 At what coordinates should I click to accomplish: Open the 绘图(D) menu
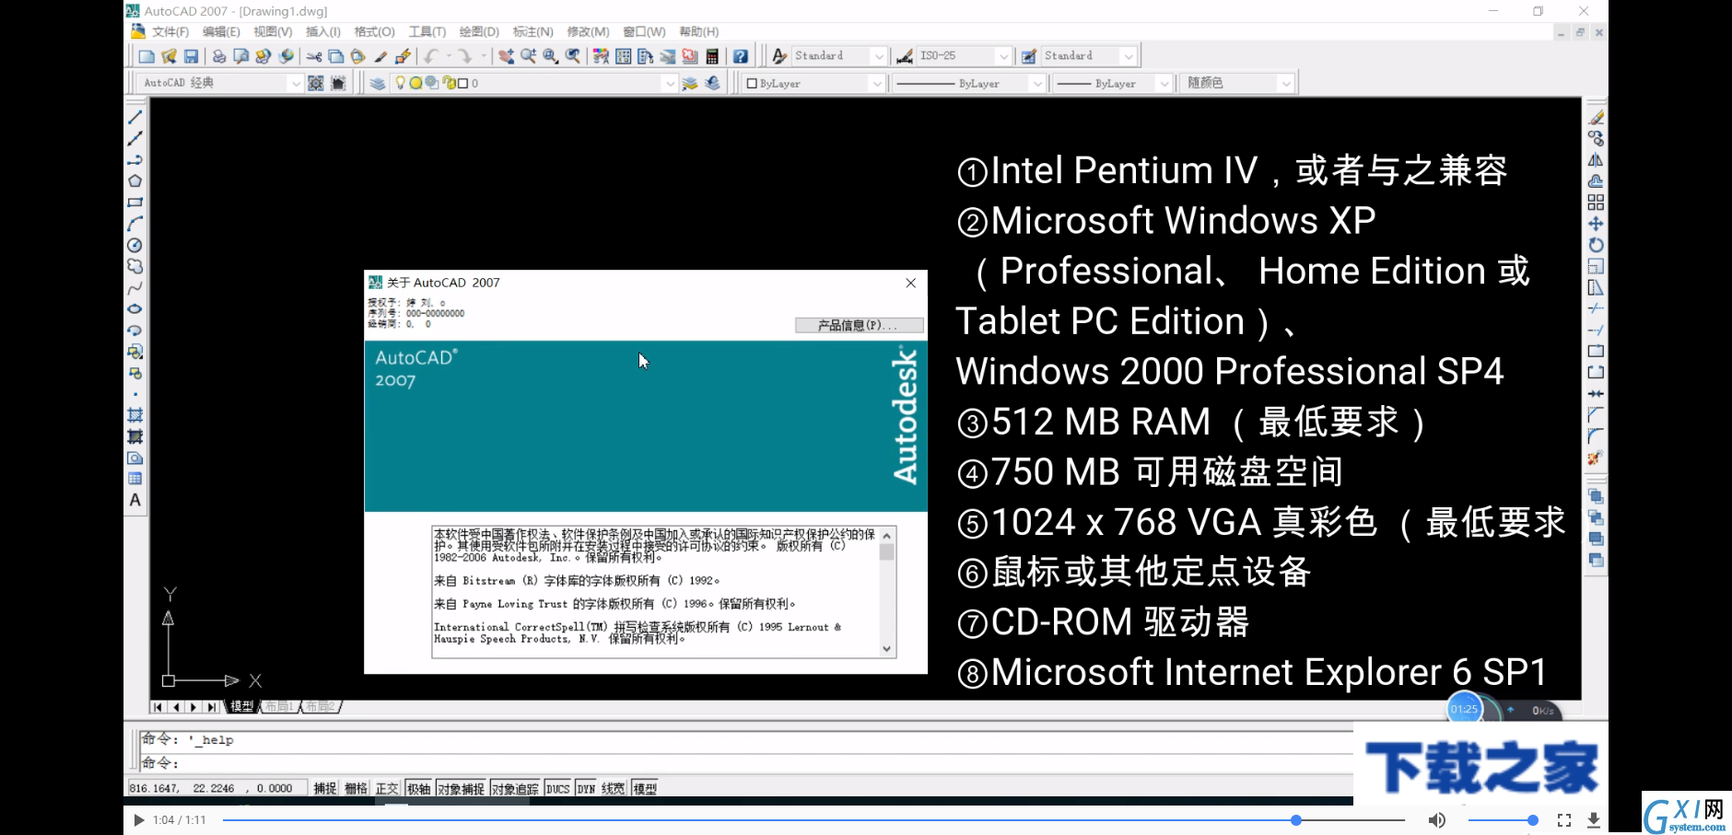point(479,32)
